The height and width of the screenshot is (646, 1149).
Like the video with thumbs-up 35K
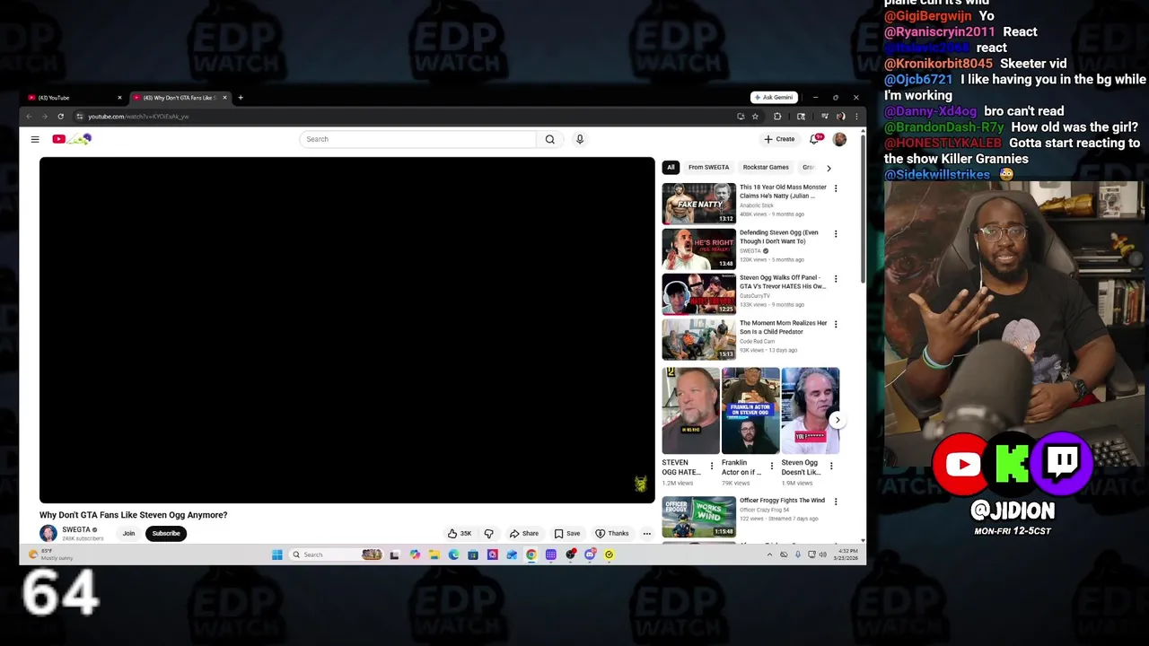(460, 533)
